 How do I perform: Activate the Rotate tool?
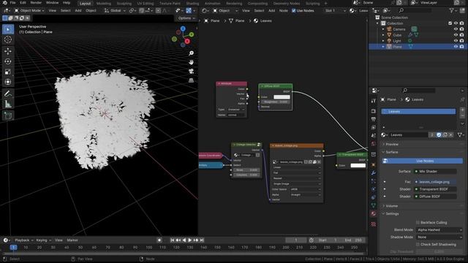point(8,61)
